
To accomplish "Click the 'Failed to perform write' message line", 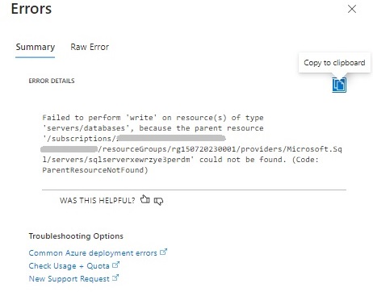I will coord(153,118).
